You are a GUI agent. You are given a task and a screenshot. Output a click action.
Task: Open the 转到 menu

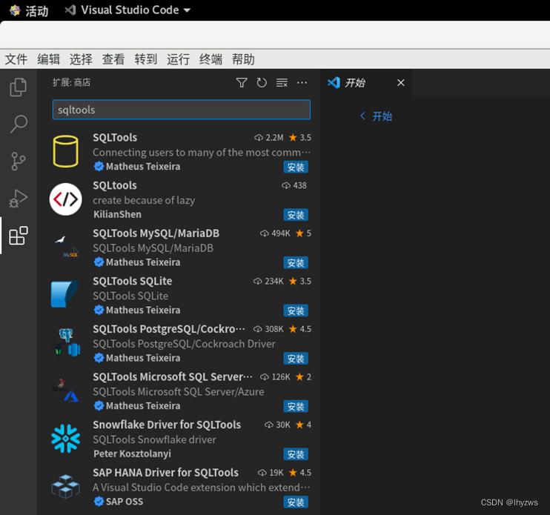pos(145,59)
